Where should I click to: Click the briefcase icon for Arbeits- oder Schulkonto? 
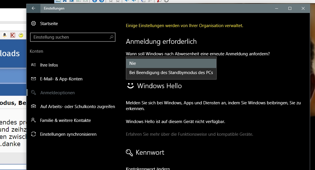click(x=33, y=106)
